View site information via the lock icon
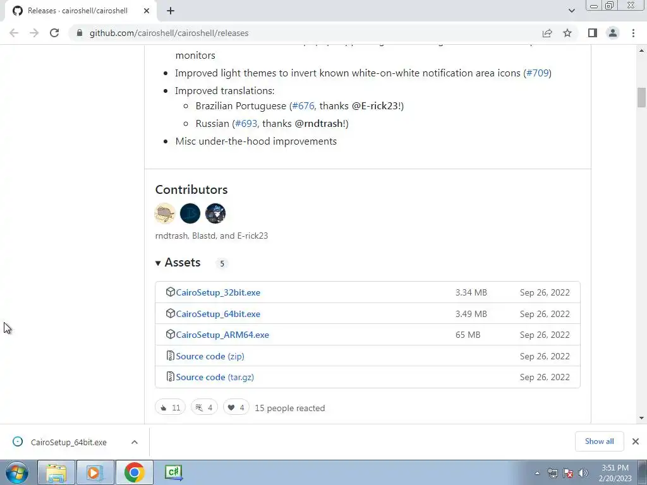 pyautogui.click(x=80, y=33)
